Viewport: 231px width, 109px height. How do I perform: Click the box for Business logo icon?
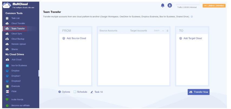click(7, 66)
